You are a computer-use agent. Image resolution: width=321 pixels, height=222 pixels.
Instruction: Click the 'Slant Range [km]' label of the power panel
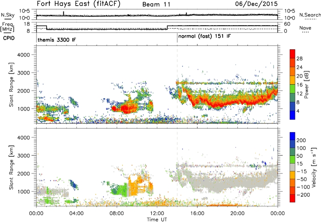11,85
